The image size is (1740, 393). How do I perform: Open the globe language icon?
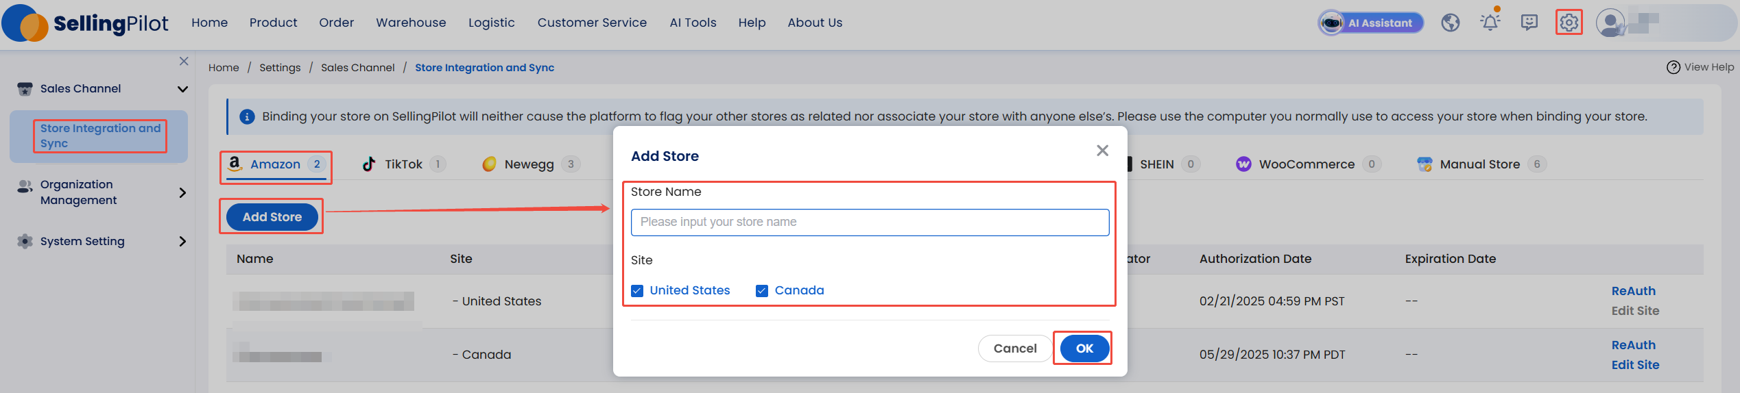point(1451,23)
